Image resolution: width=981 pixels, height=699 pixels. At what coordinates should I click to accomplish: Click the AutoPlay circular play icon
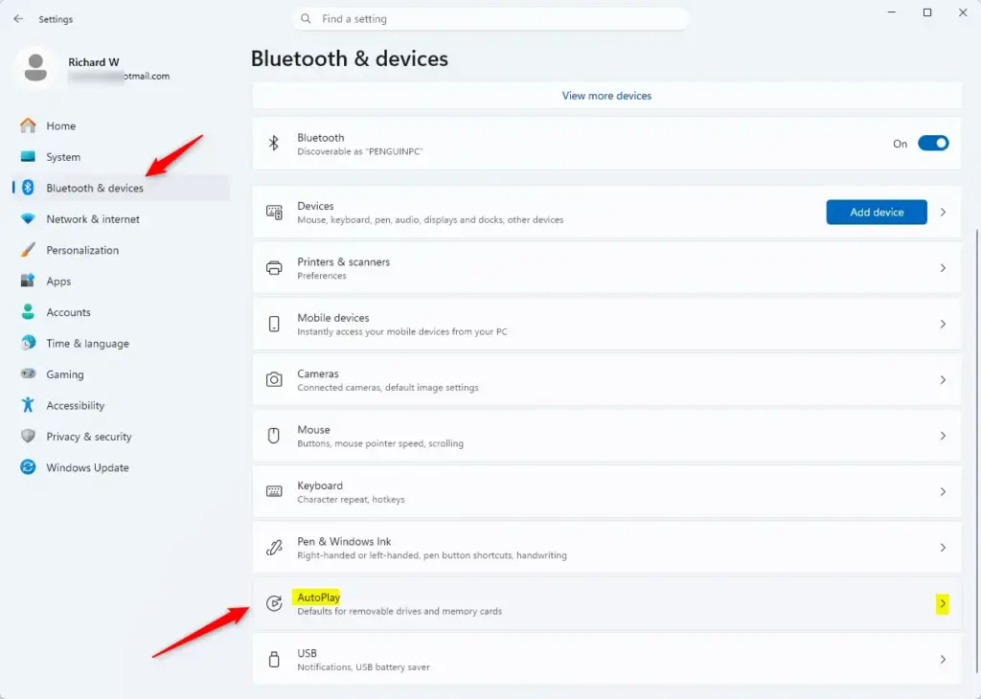(274, 603)
